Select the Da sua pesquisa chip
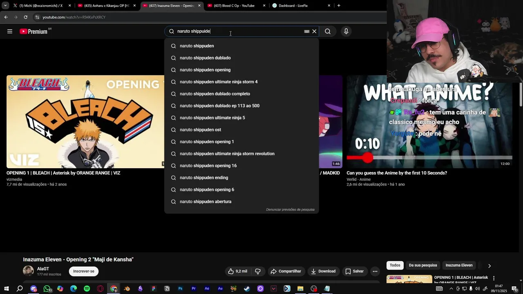523x294 pixels. point(423,265)
